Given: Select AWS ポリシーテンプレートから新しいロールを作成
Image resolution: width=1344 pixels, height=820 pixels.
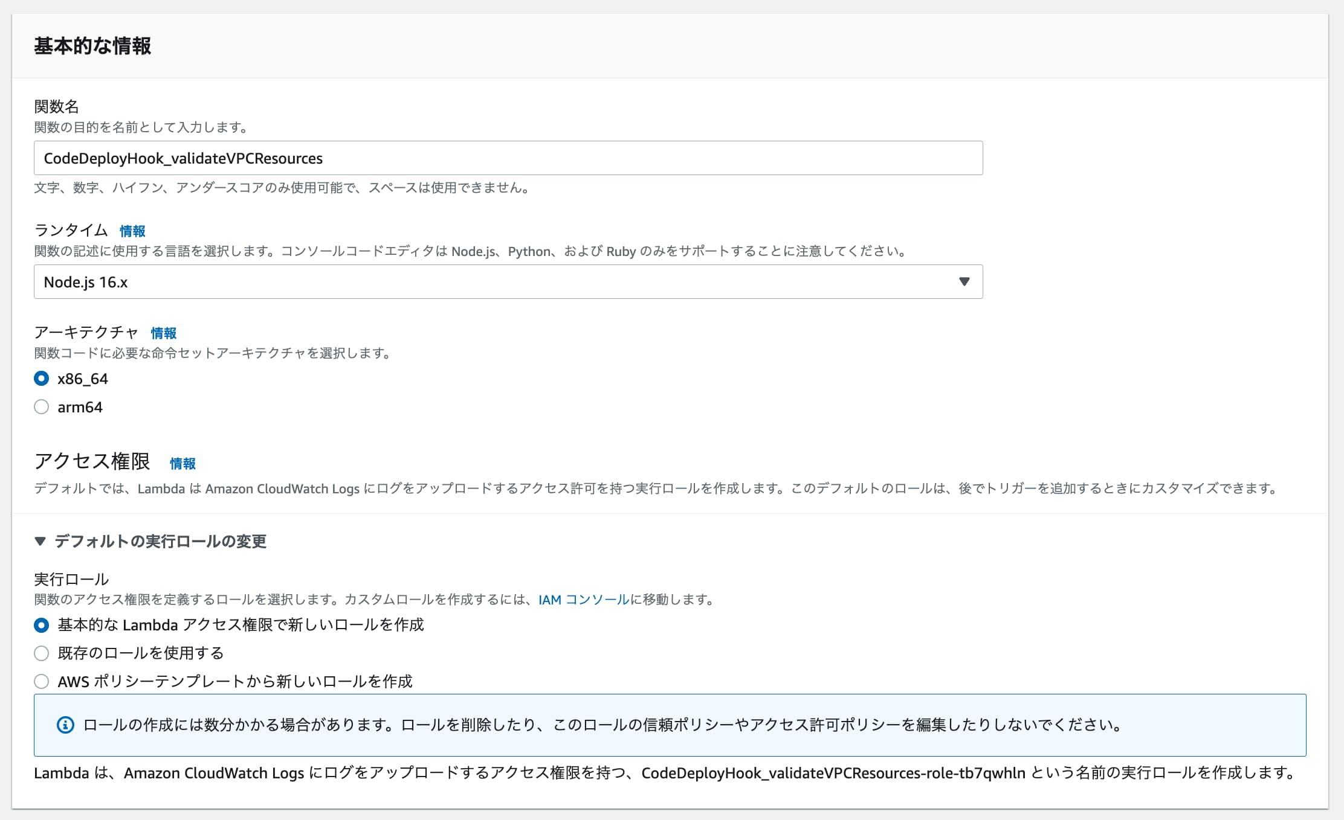Looking at the screenshot, I should [41, 681].
